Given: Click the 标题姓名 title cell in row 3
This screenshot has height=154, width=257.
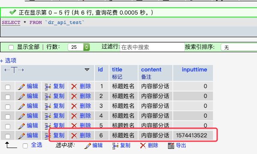Looking at the screenshot, I should [x=123, y=106].
